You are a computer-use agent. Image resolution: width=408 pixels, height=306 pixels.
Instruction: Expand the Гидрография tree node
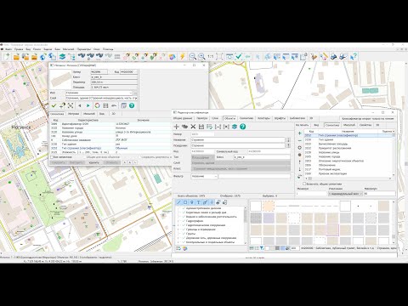[x=178, y=221]
